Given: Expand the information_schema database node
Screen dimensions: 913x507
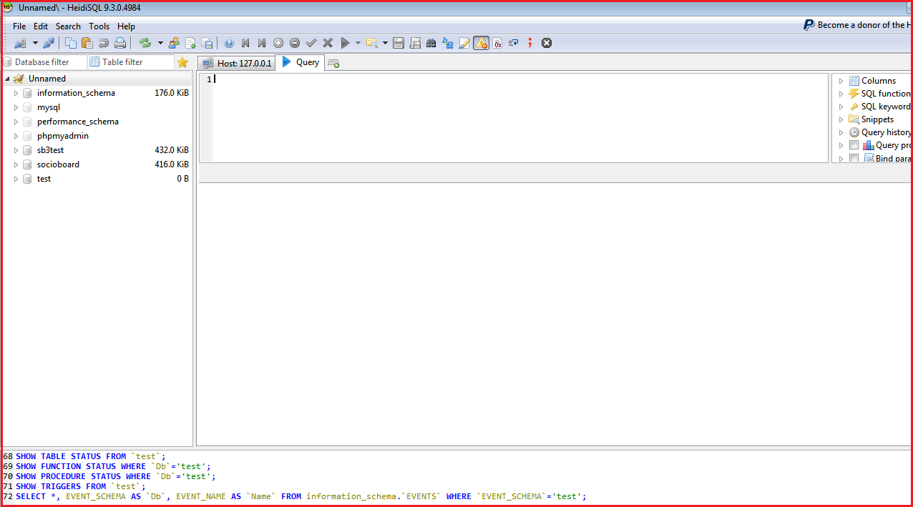Looking at the screenshot, I should 16,93.
